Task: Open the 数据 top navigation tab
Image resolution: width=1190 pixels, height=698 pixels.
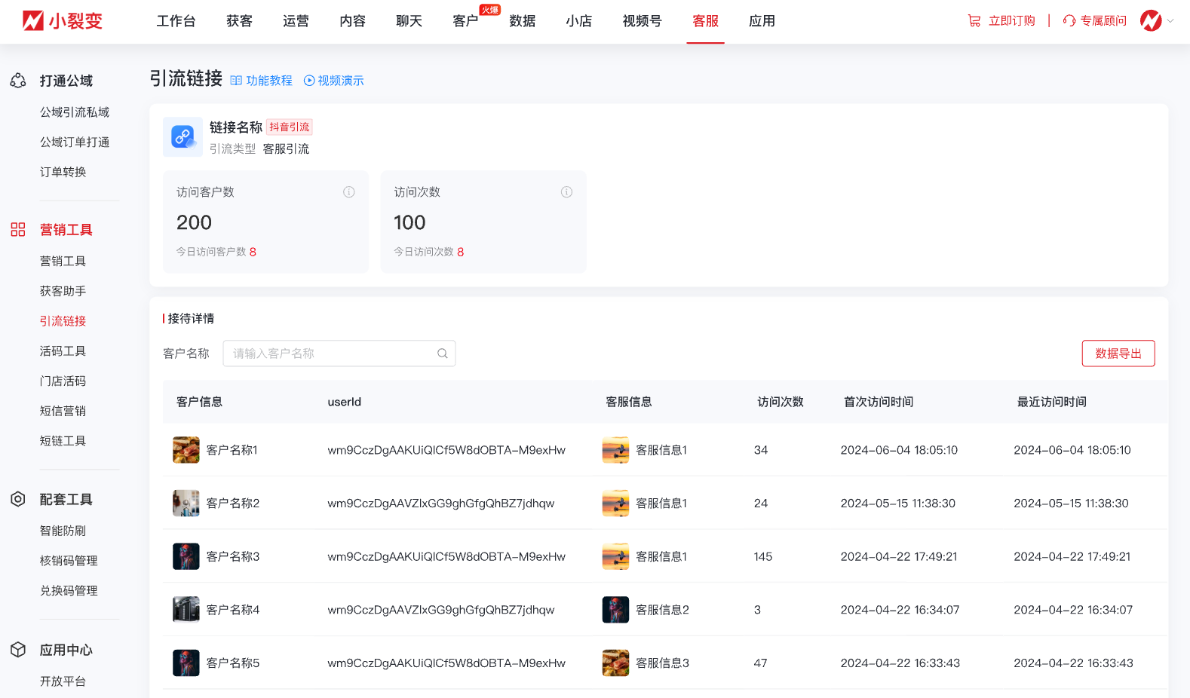Action: [522, 21]
